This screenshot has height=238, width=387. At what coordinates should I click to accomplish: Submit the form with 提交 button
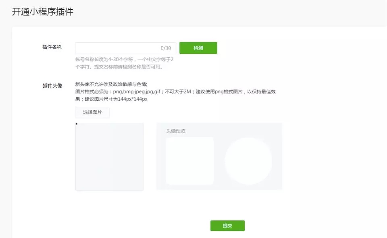click(x=227, y=226)
